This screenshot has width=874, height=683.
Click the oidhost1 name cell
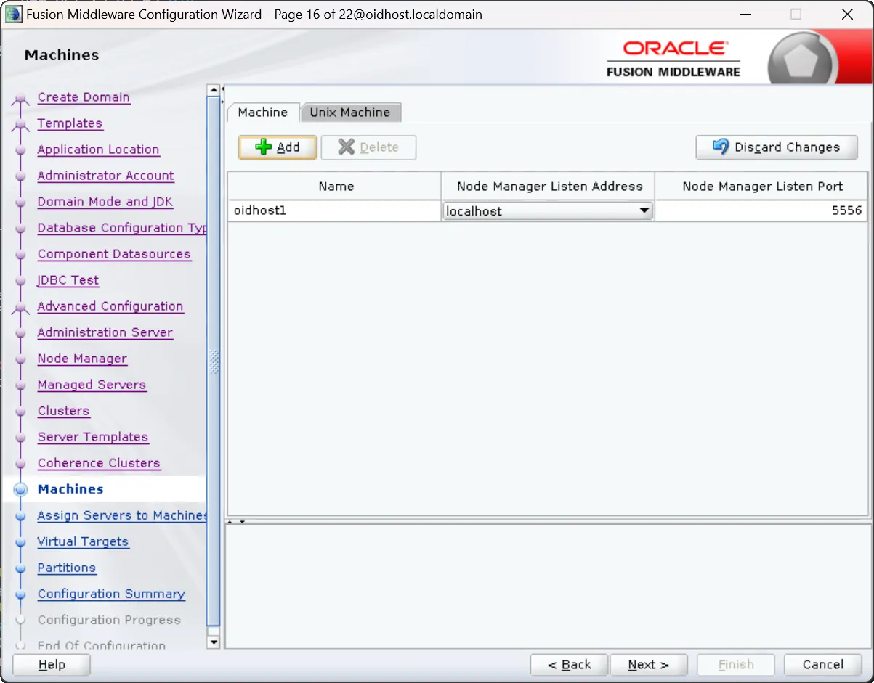point(334,211)
